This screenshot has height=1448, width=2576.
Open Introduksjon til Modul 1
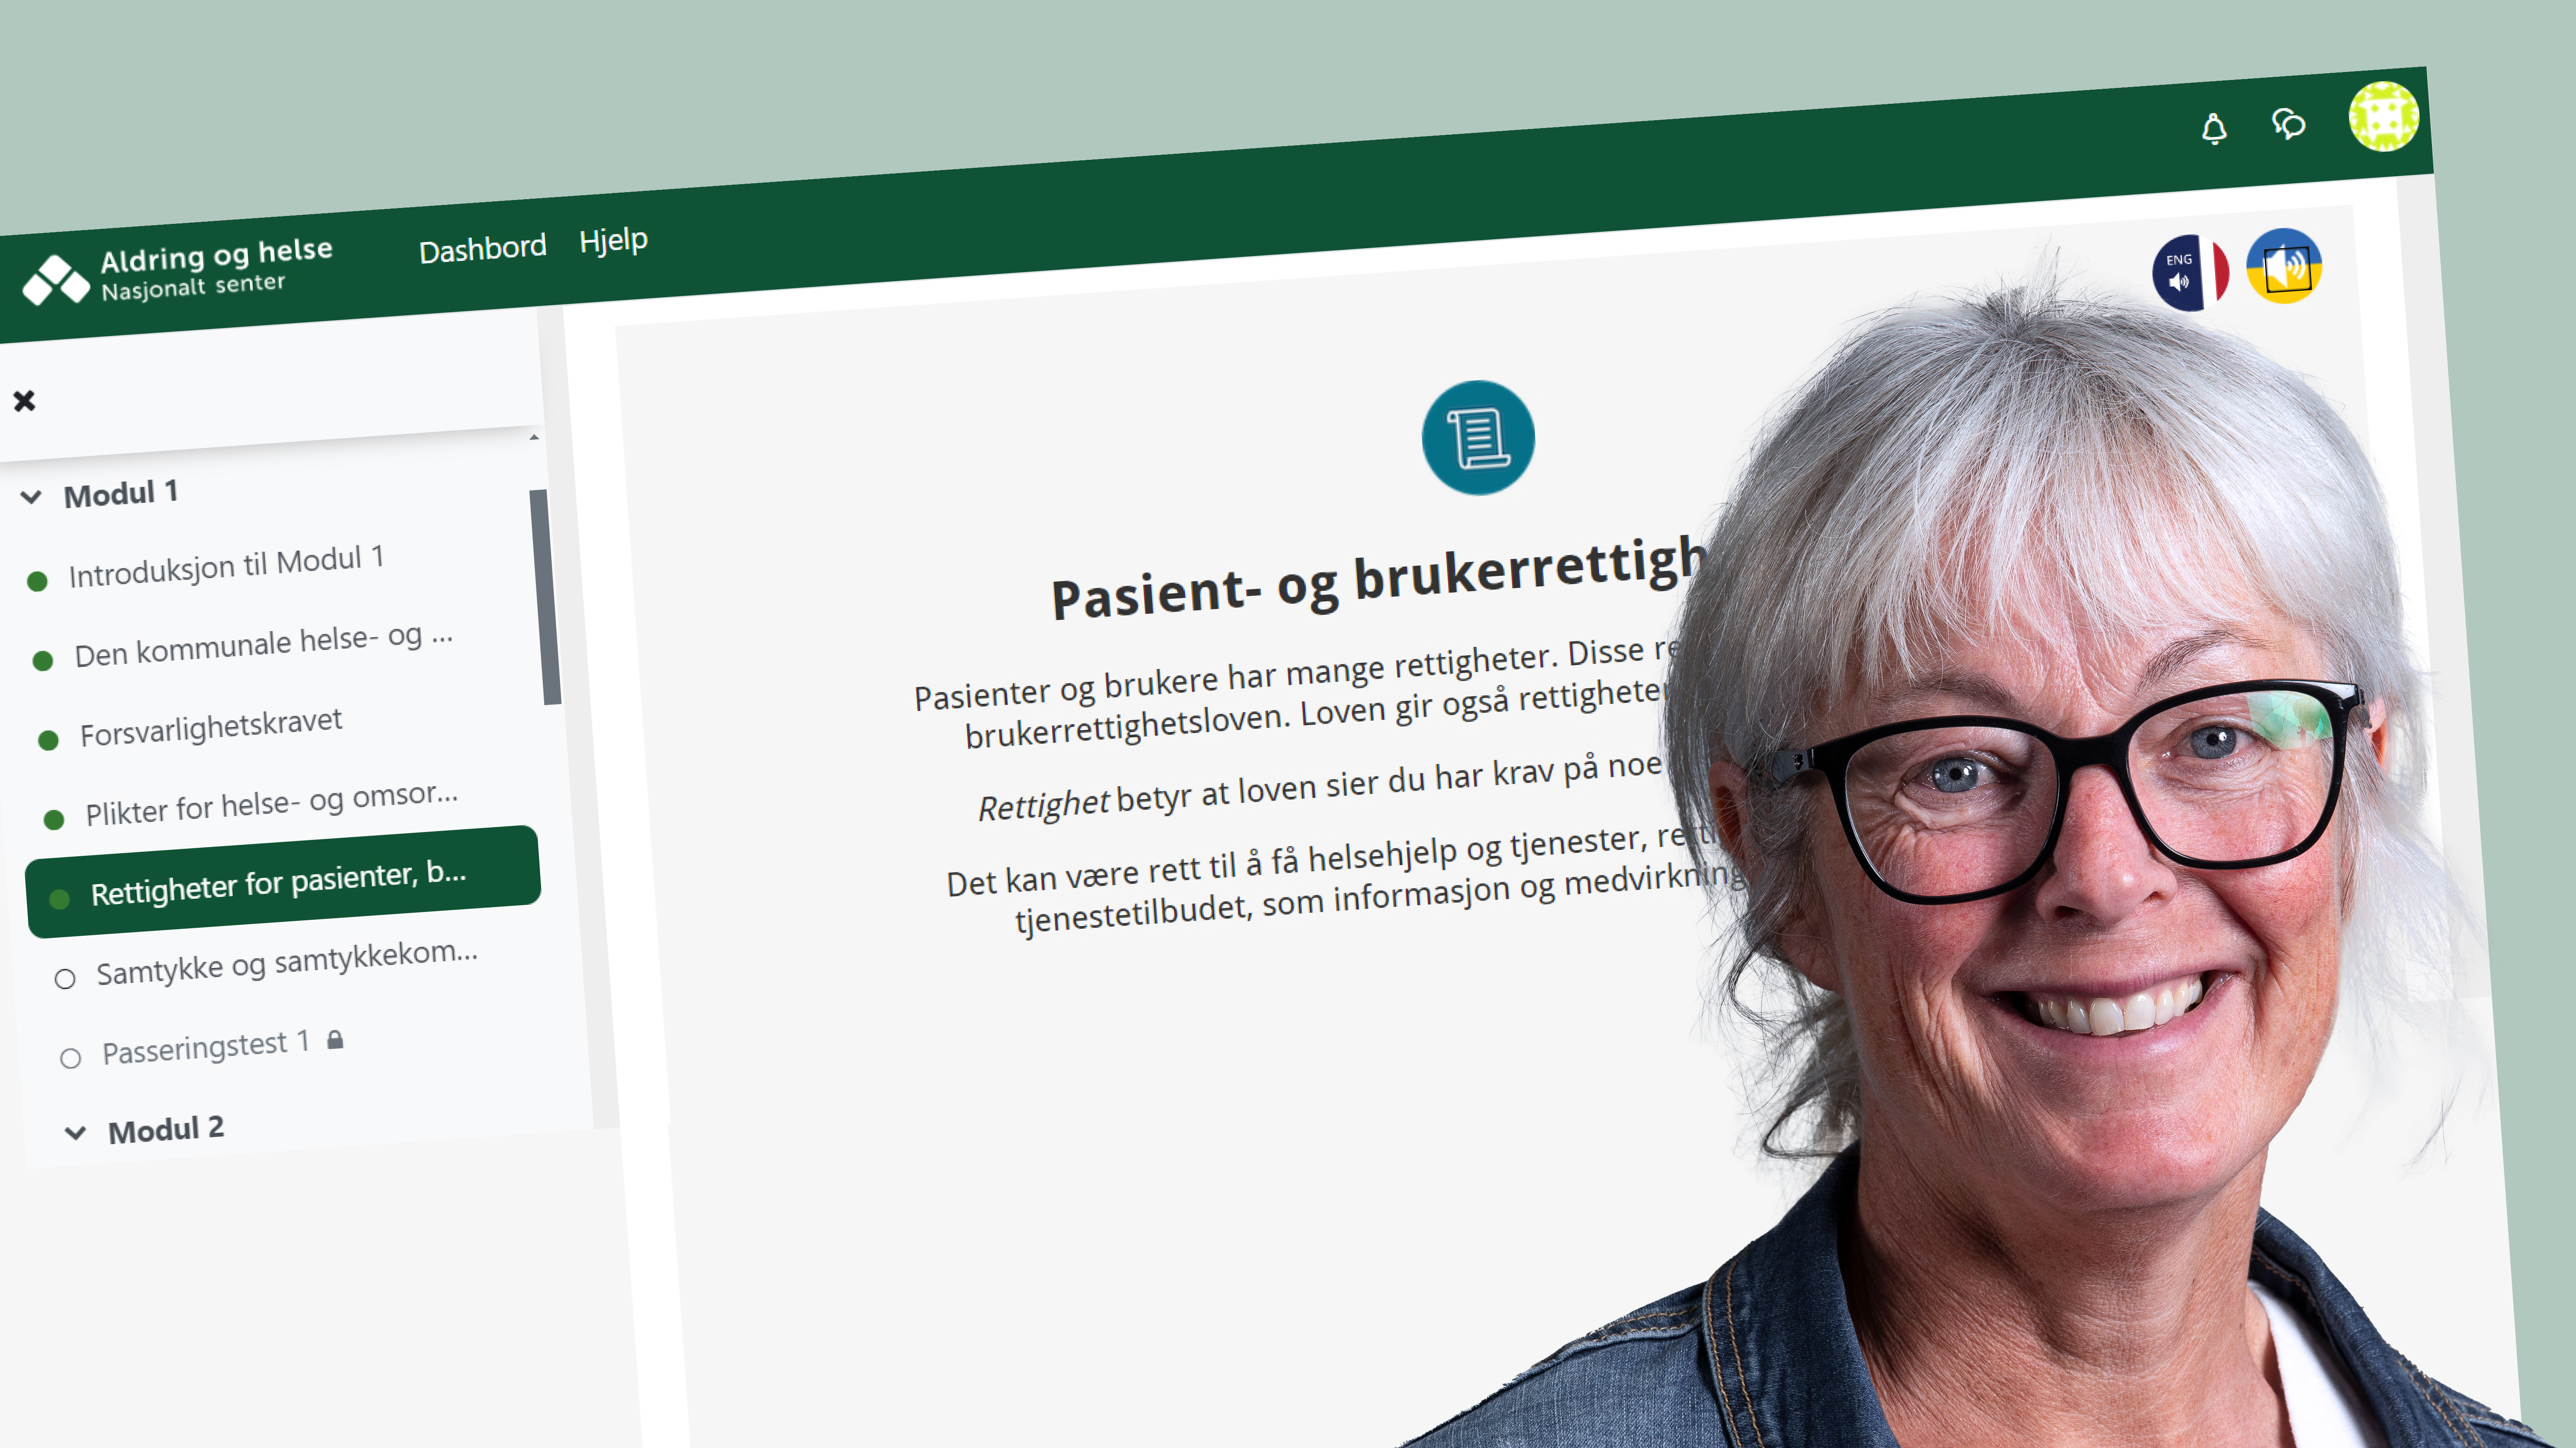coord(226,567)
